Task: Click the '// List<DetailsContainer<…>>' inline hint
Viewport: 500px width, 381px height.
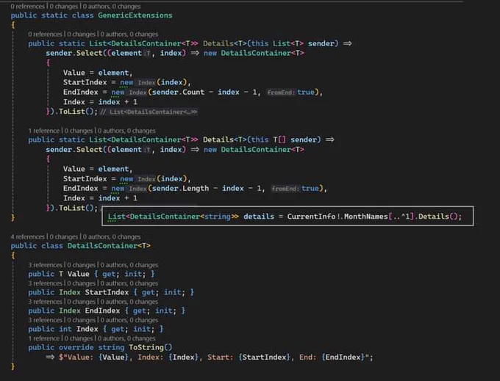Action: tap(149, 112)
